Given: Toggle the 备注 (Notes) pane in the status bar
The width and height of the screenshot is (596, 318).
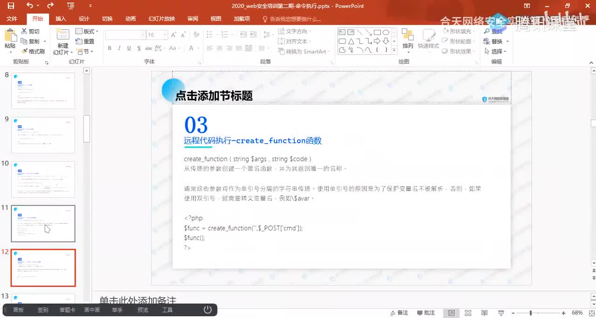Looking at the screenshot, I should click(399, 313).
